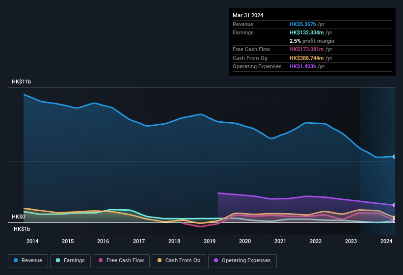Click the 2024 year axis label
The image size is (403, 275).
click(386, 241)
